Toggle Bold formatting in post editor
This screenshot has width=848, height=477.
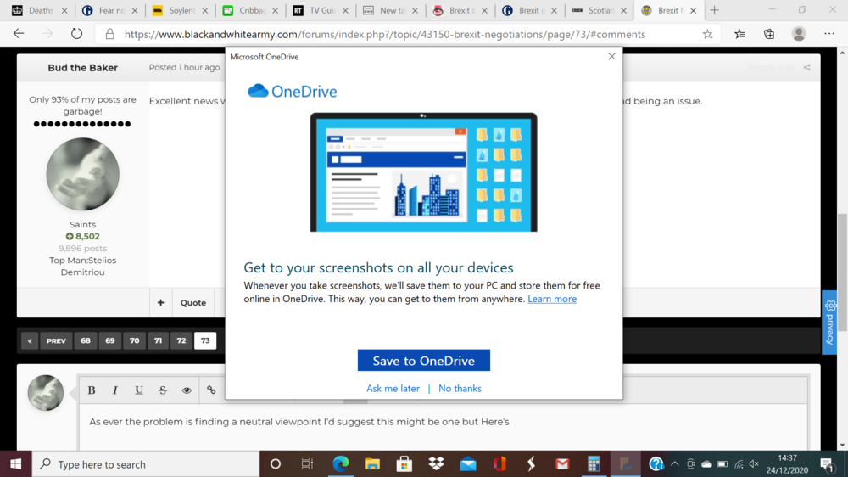pos(92,390)
